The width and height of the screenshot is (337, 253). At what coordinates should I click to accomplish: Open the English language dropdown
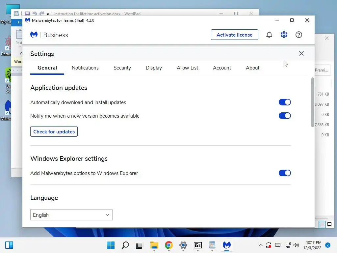point(71,215)
